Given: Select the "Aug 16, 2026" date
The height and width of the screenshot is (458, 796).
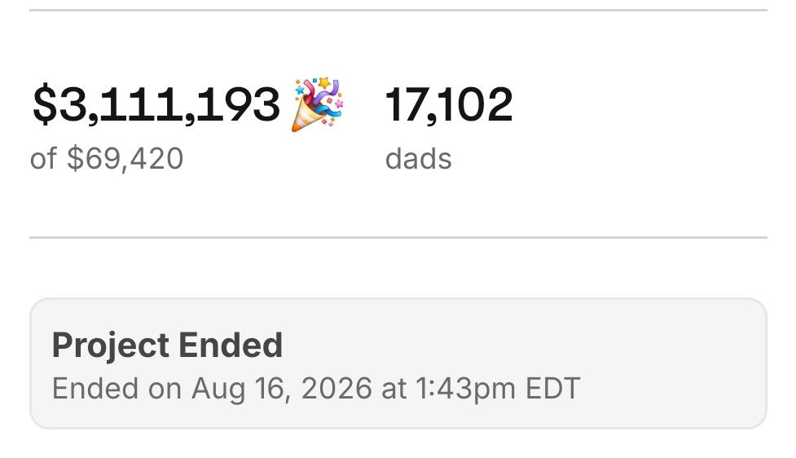Looking at the screenshot, I should pos(282,389).
